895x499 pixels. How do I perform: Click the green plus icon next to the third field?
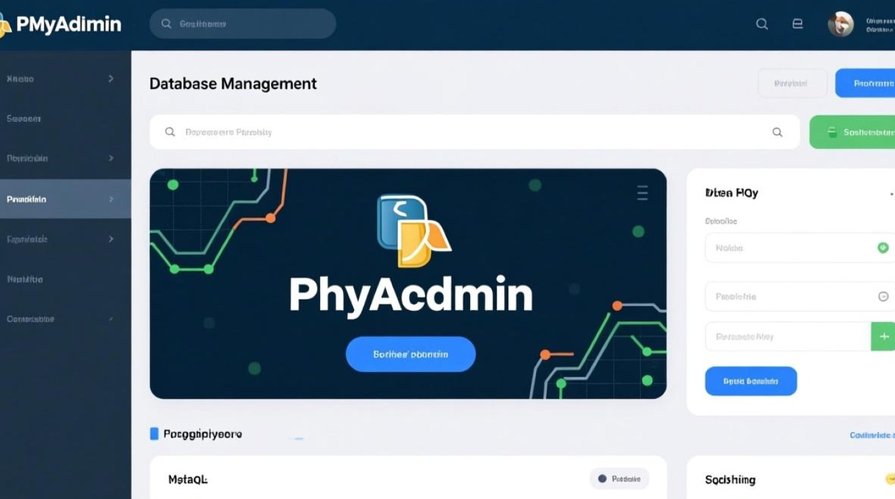883,336
